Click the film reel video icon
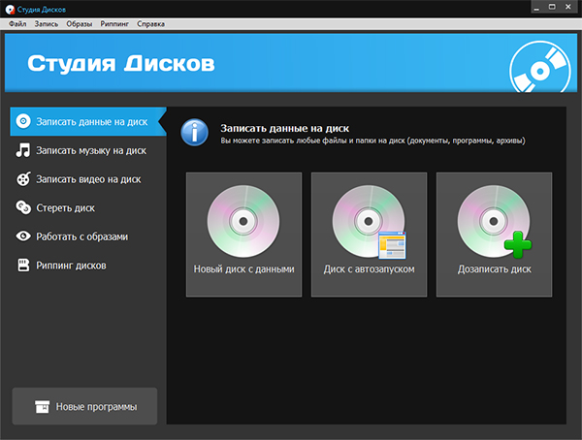The height and width of the screenshot is (440, 582). click(23, 178)
